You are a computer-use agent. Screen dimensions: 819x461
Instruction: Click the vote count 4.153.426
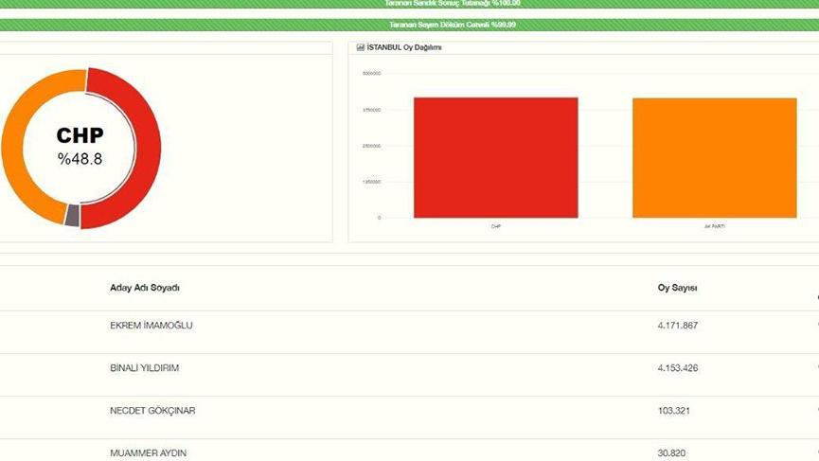[x=678, y=368]
